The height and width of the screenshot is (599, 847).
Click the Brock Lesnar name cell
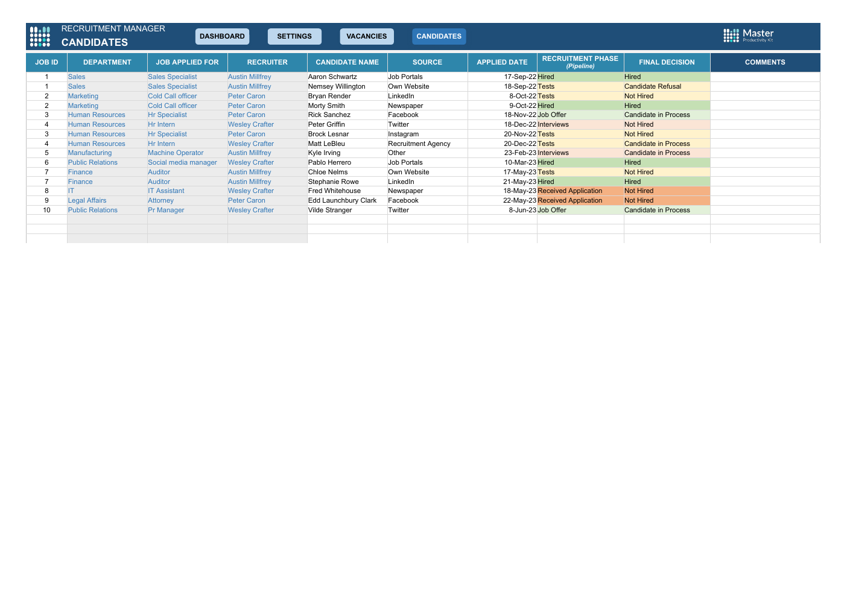pos(347,134)
